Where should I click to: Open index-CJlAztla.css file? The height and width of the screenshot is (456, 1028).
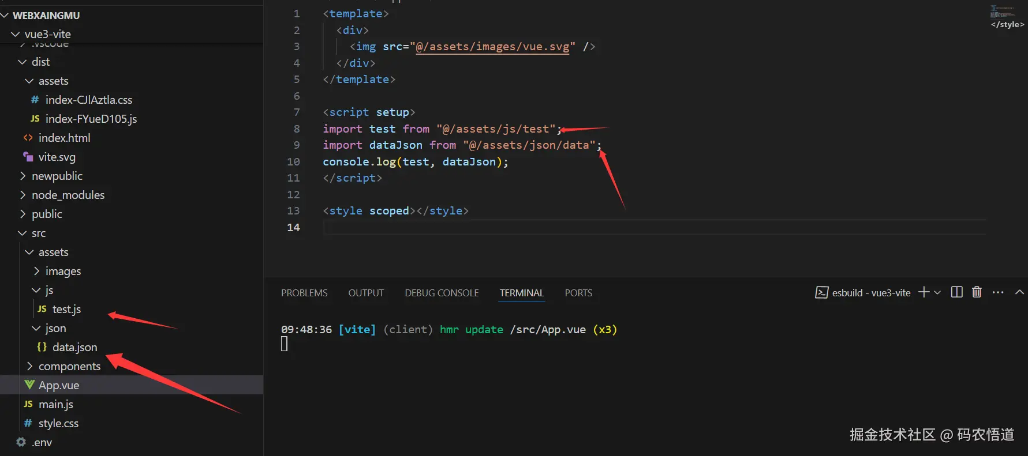pyautogui.click(x=89, y=100)
